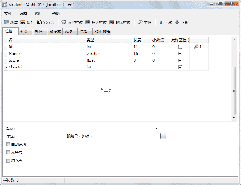Screen dimensions: 241x185
Task: Uncheck the allow-null checkbox for ClassId
Action: pos(180,67)
